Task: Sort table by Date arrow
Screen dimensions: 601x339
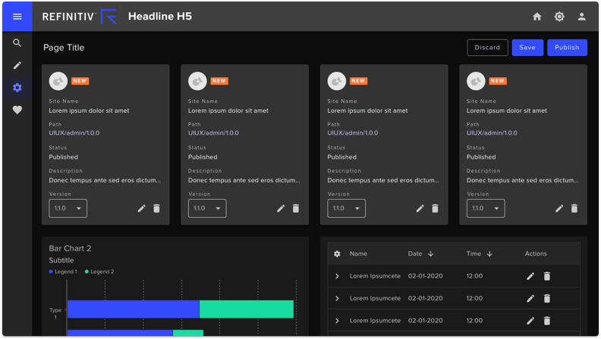Action: [x=430, y=253]
